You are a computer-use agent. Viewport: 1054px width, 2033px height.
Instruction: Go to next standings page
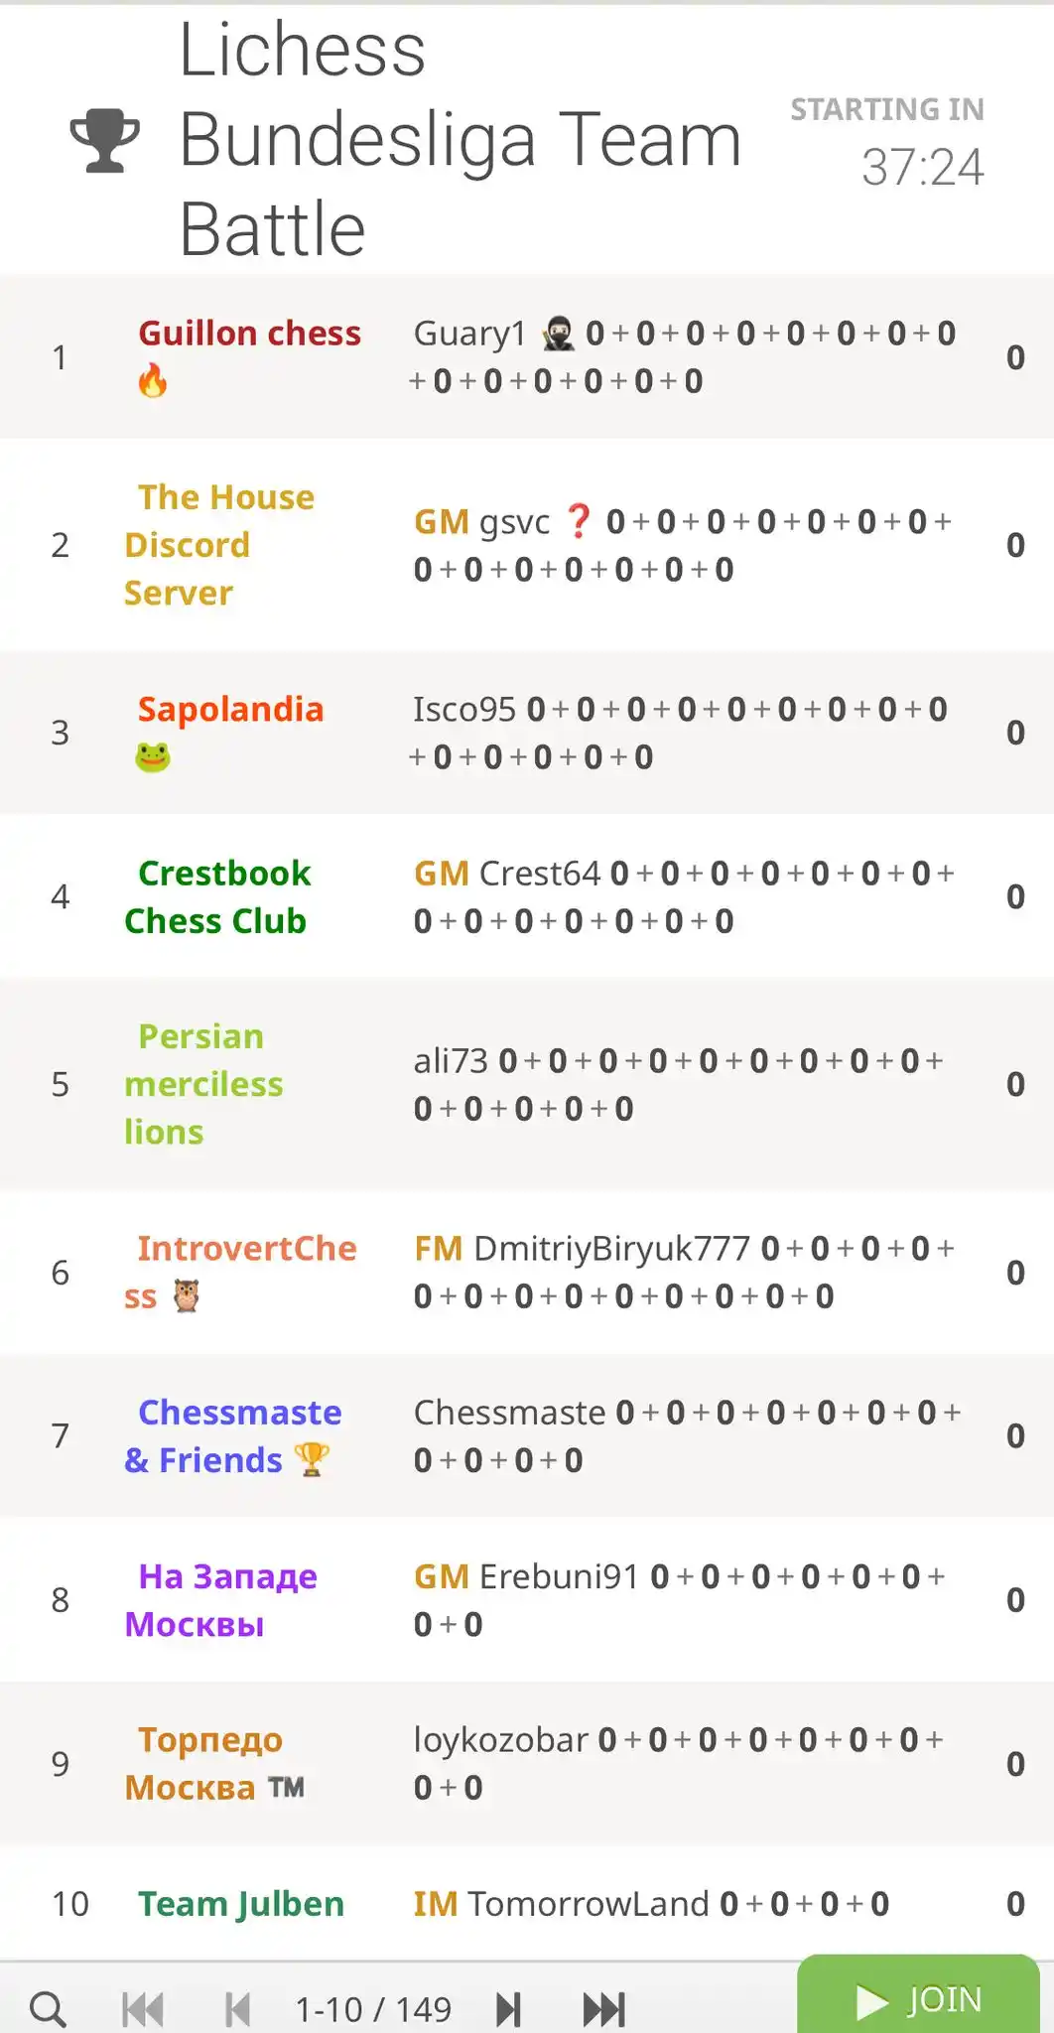[x=508, y=2009]
